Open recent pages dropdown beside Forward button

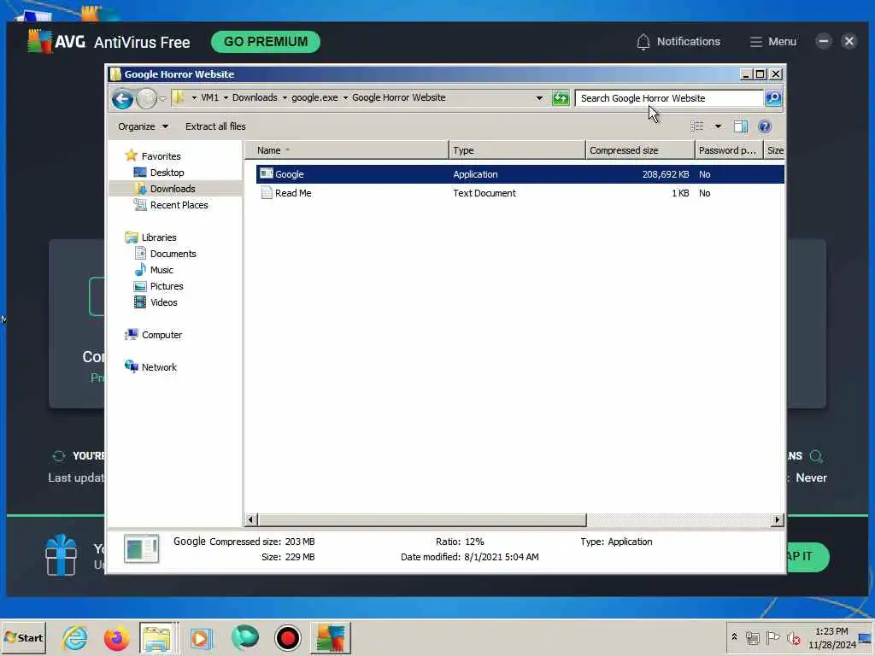[162, 99]
